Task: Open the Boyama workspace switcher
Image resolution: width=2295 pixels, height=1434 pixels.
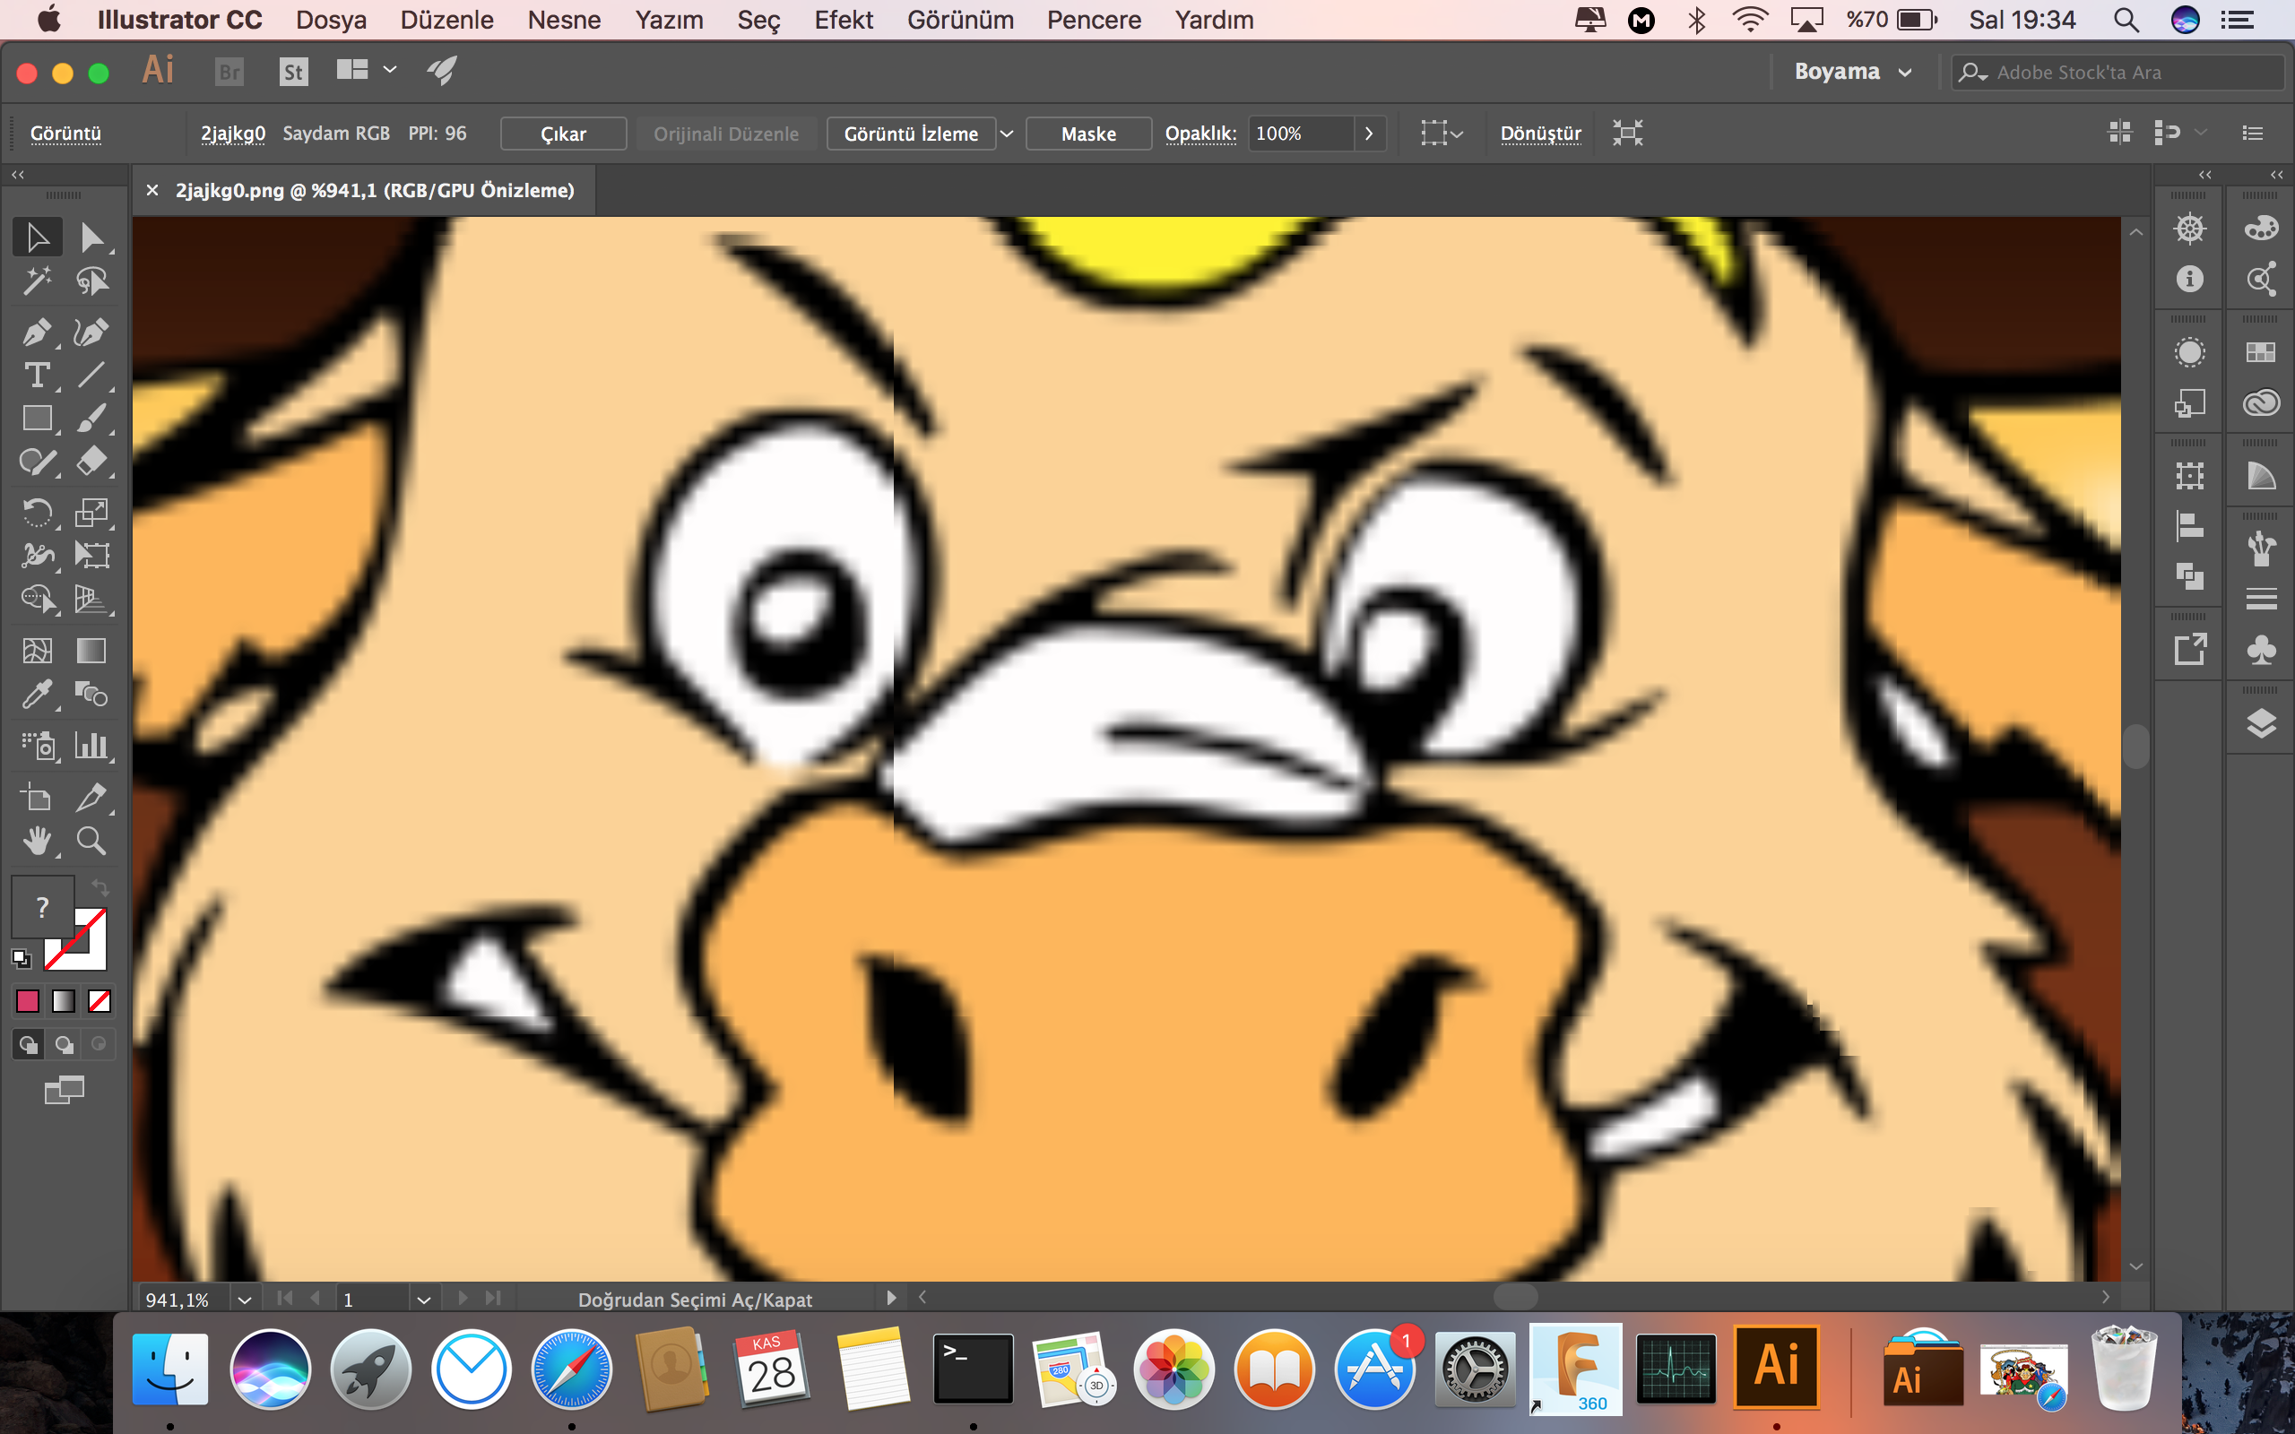Action: tap(1852, 72)
